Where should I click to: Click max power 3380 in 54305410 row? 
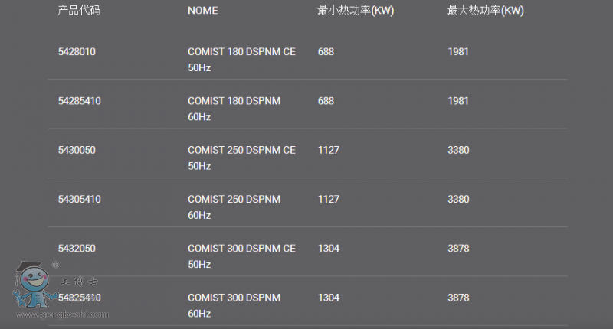(x=458, y=199)
